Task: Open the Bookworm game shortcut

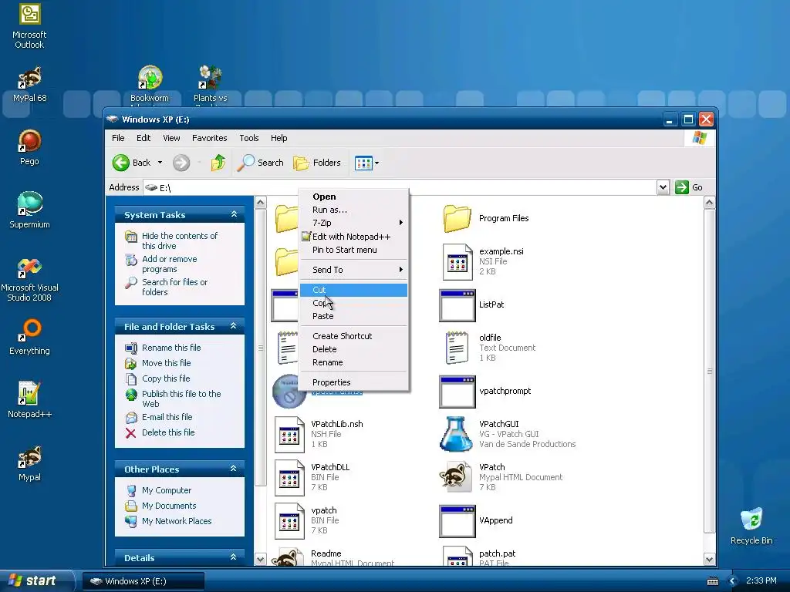Action: pyautogui.click(x=150, y=84)
